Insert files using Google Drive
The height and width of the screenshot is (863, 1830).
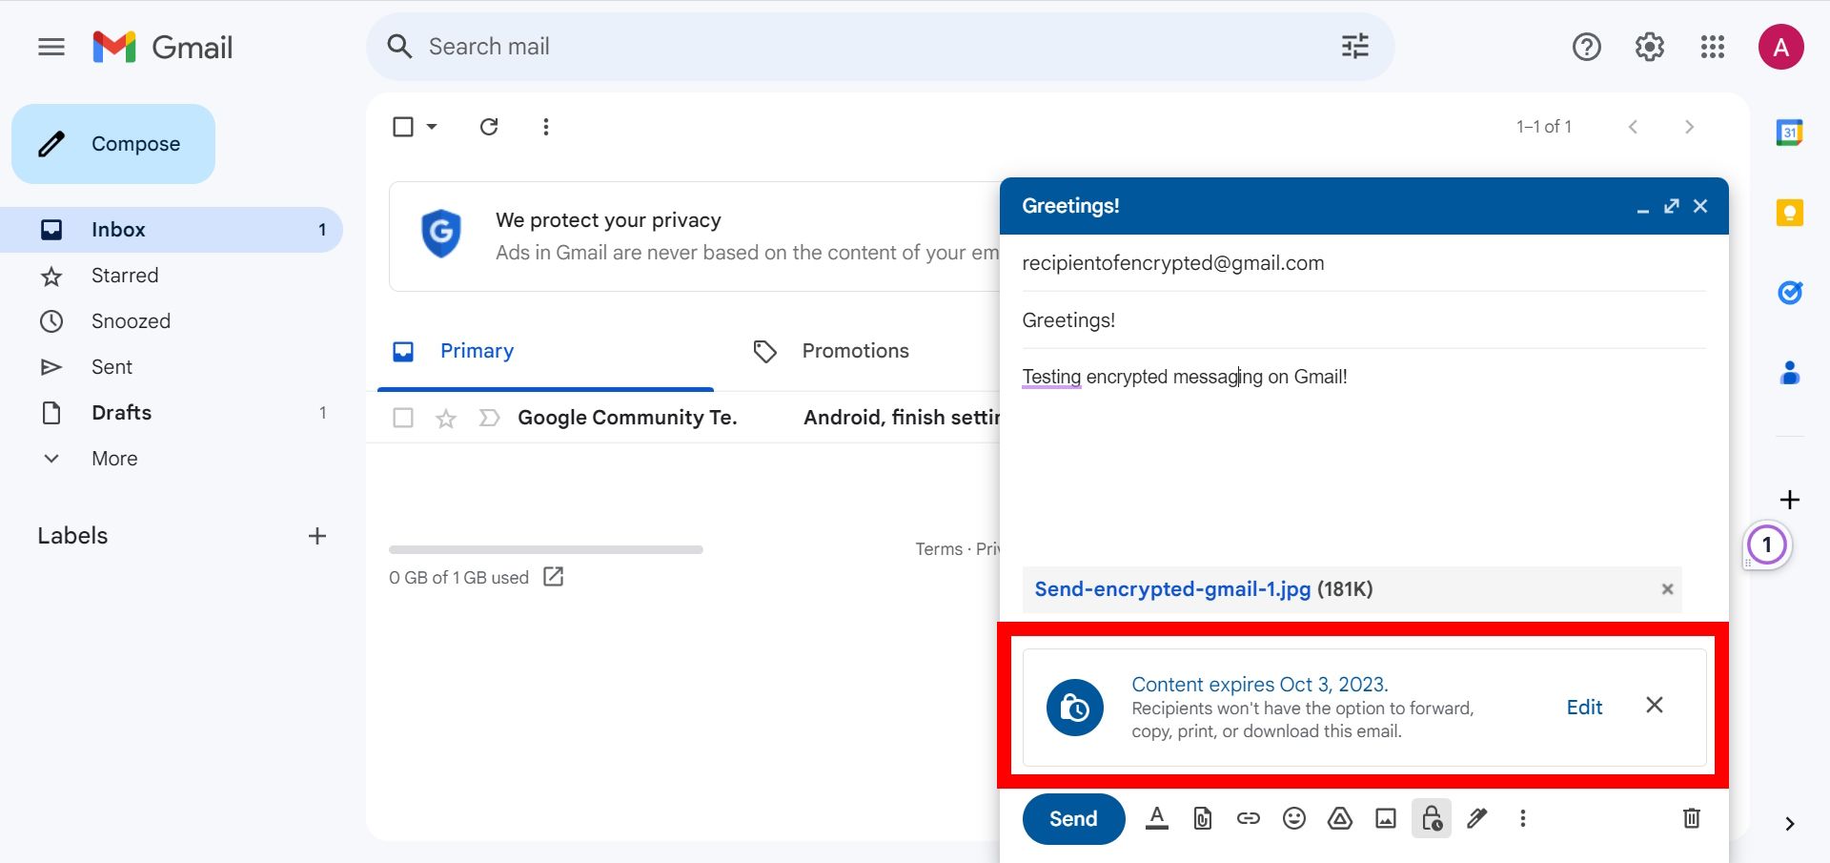click(x=1339, y=818)
